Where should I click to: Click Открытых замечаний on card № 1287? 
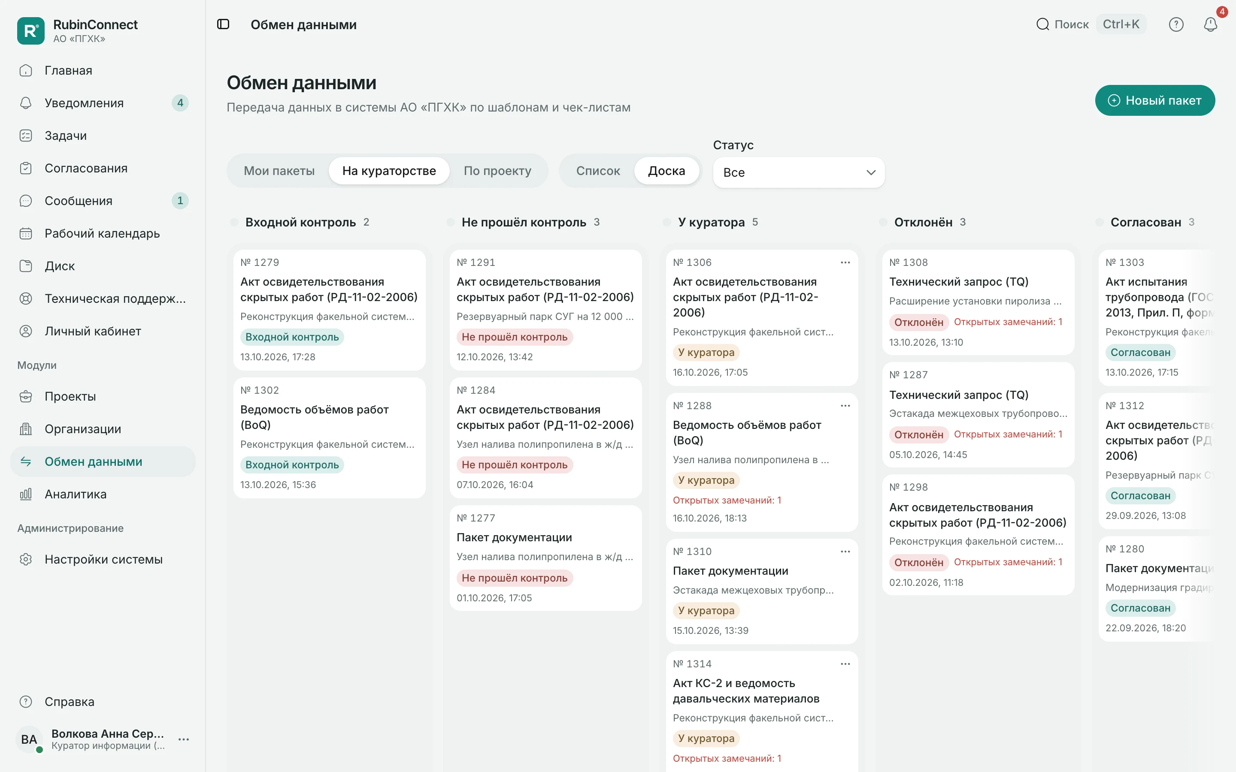[x=1008, y=434]
